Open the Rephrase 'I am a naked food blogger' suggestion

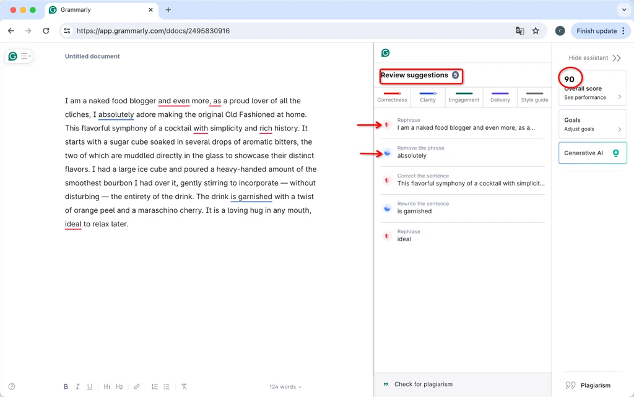463,124
